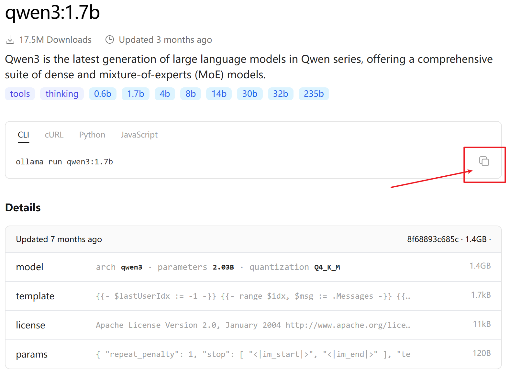Select the CLI tab
The width and height of the screenshot is (510, 376).
(x=23, y=135)
